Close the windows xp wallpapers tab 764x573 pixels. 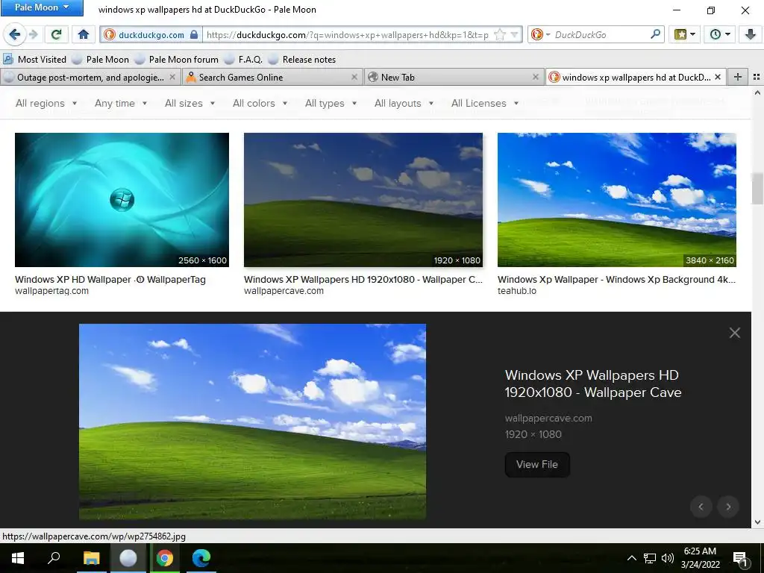(x=718, y=77)
